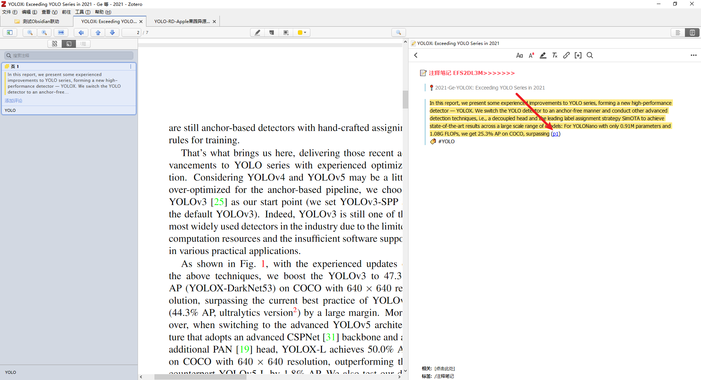The width and height of the screenshot is (701, 380).
Task: Clear formatting in the note editor
Action: pos(555,55)
